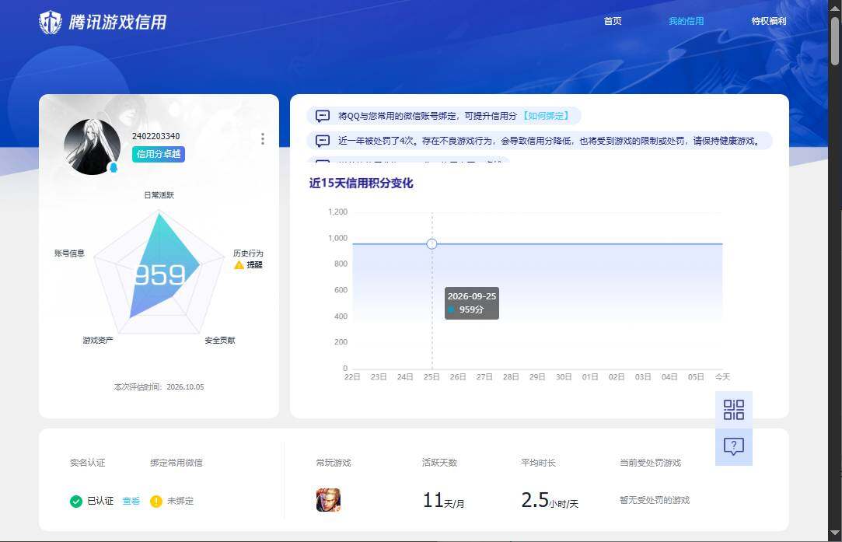The height and width of the screenshot is (542, 842).
Task: Click the QQ penguin badge on avatar
Action: (114, 168)
